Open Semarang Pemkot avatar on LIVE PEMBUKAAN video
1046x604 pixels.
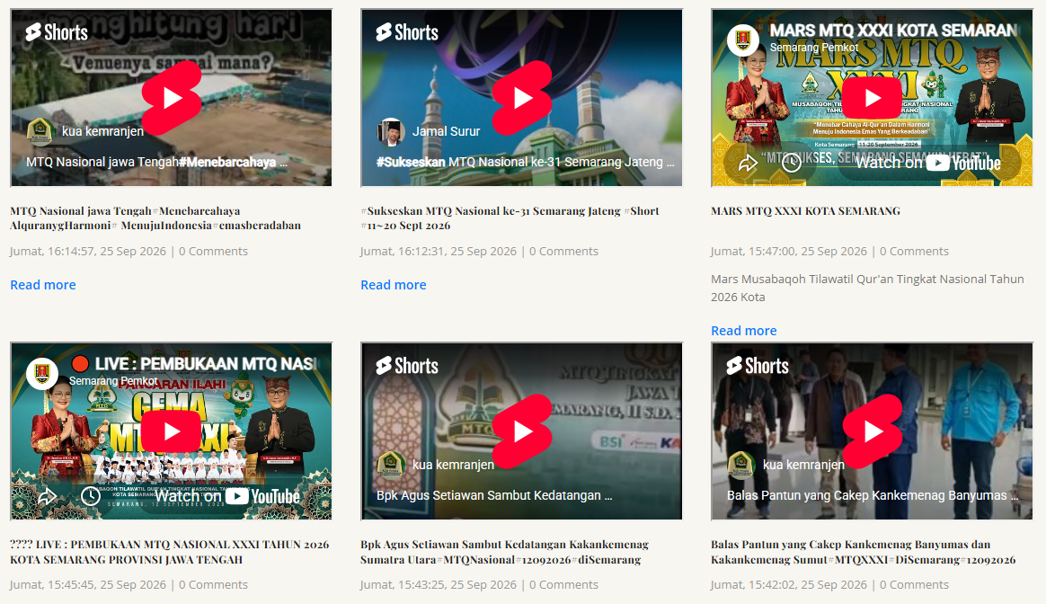click(x=42, y=373)
